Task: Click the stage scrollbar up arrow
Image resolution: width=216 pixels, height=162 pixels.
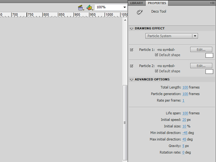Action: click(x=125, y=20)
